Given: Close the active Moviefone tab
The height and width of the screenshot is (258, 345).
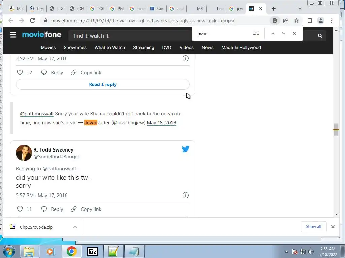Looking at the screenshot, I should [x=261, y=9].
